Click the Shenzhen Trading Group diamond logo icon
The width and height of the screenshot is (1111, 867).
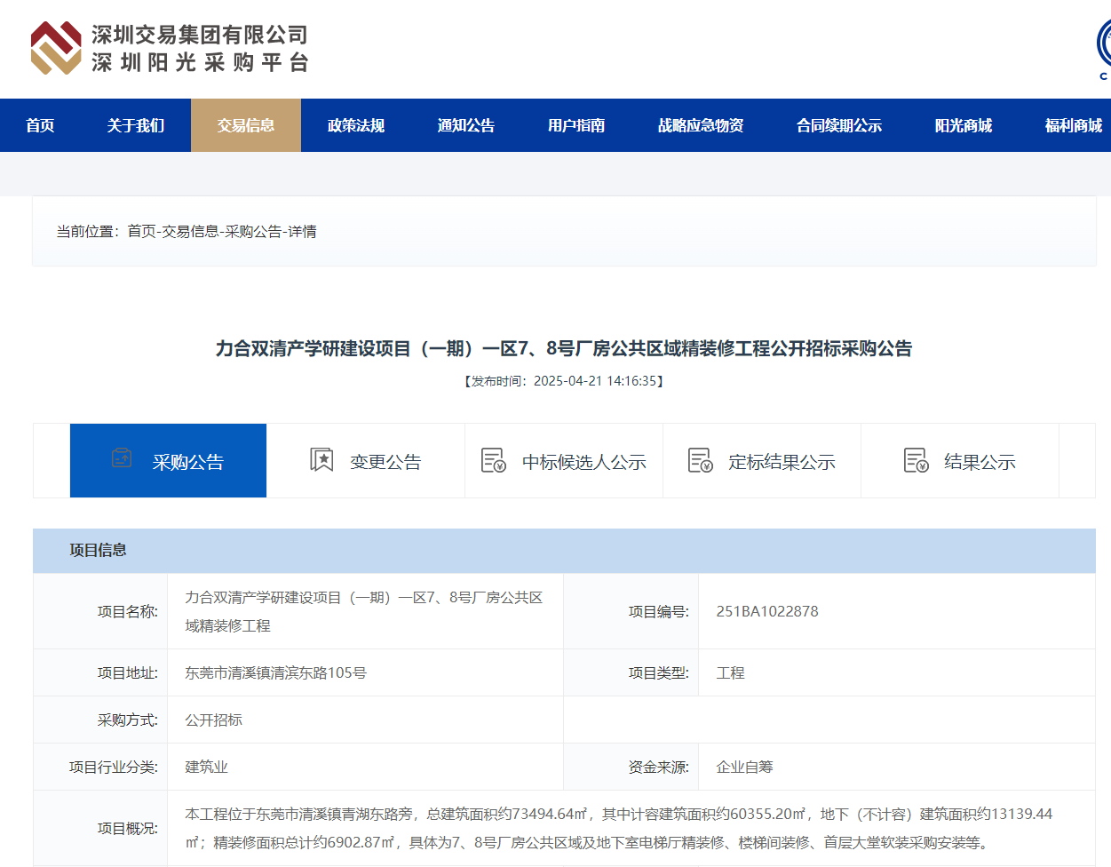55,49
